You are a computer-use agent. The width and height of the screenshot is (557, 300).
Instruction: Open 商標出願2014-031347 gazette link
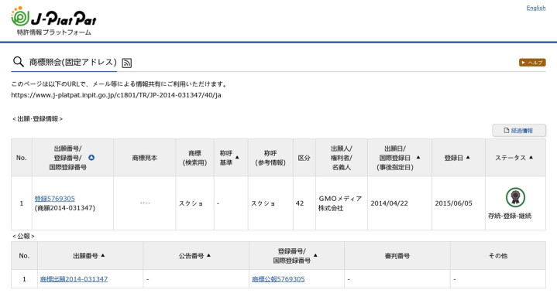coord(74,279)
